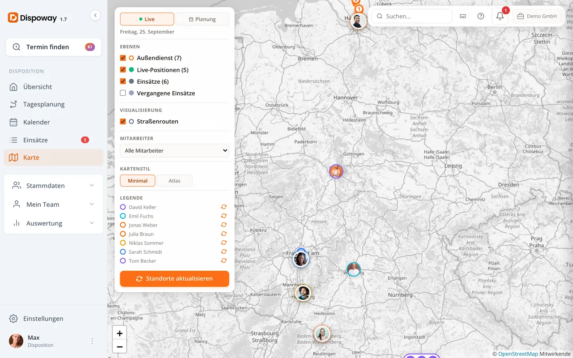573x358 pixels.
Task: Toggle the Straßenrouten checkbox
Action: 123,121
